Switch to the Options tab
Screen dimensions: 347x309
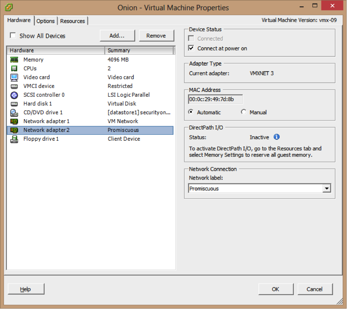pos(46,21)
